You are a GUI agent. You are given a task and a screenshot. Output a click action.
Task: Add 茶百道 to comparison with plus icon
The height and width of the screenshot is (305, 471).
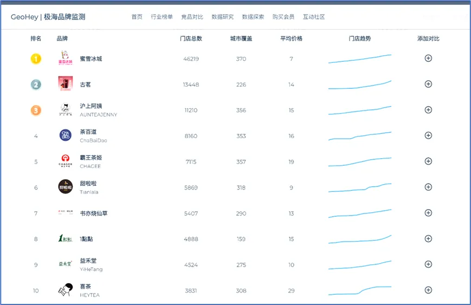pos(428,135)
